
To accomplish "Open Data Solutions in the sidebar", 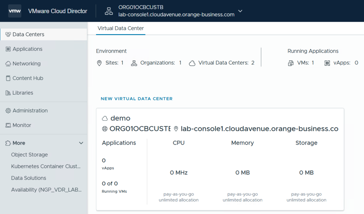I will tap(29, 178).
